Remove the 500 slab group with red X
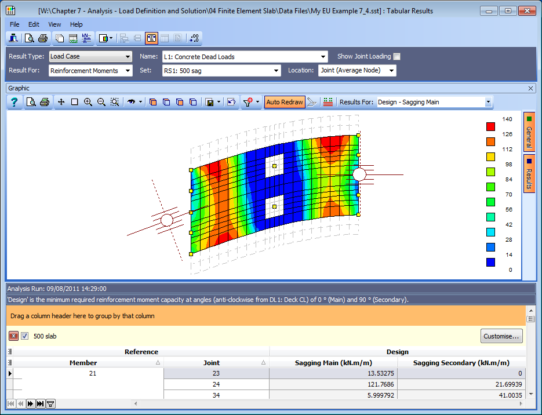The image size is (542, 415). click(x=13, y=336)
